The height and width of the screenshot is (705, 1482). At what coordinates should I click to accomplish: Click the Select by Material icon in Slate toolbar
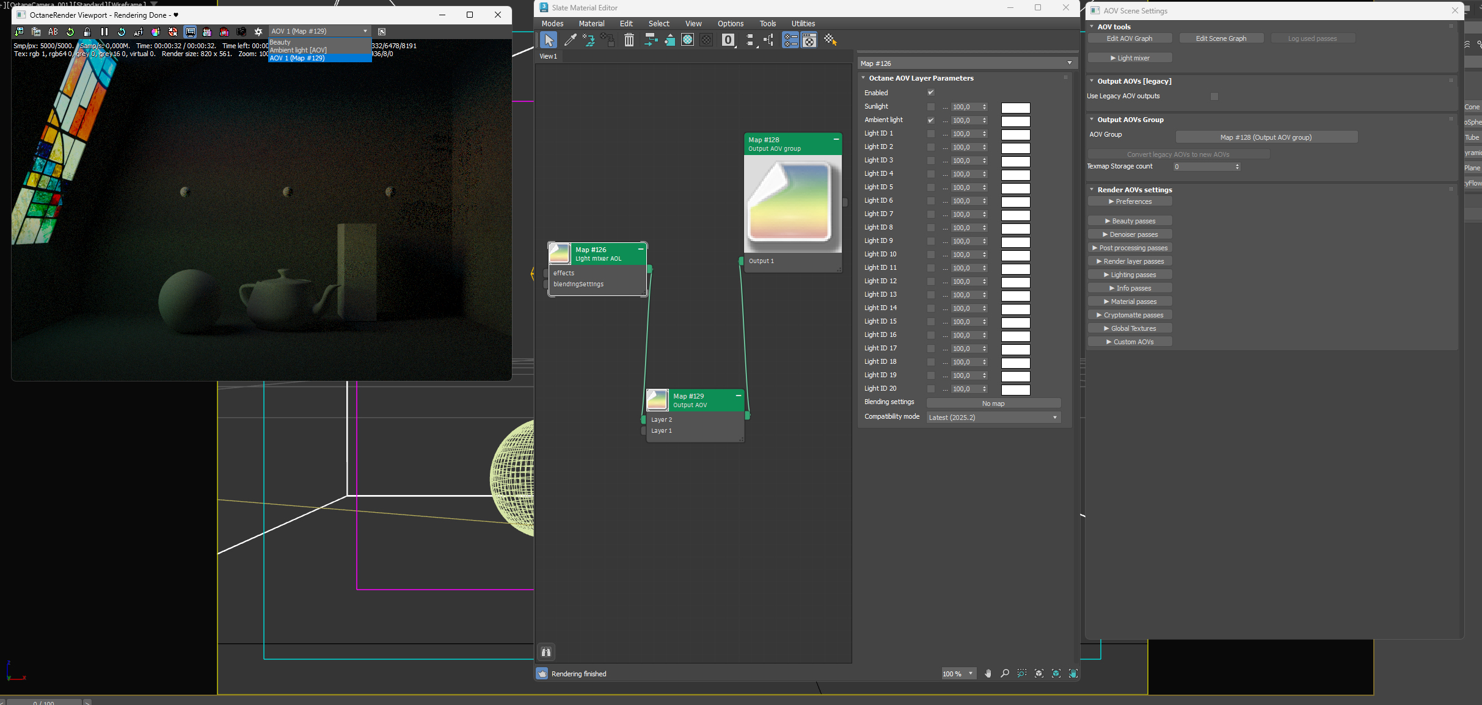coord(830,40)
